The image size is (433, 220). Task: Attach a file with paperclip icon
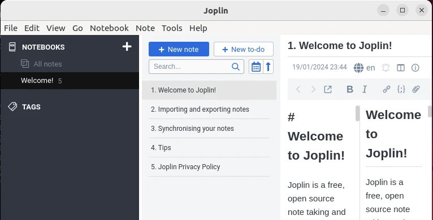(x=416, y=89)
